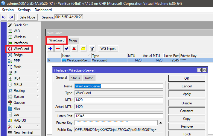Switch to WireGuard tab
The height and width of the screenshot is (136, 213).
57,40
